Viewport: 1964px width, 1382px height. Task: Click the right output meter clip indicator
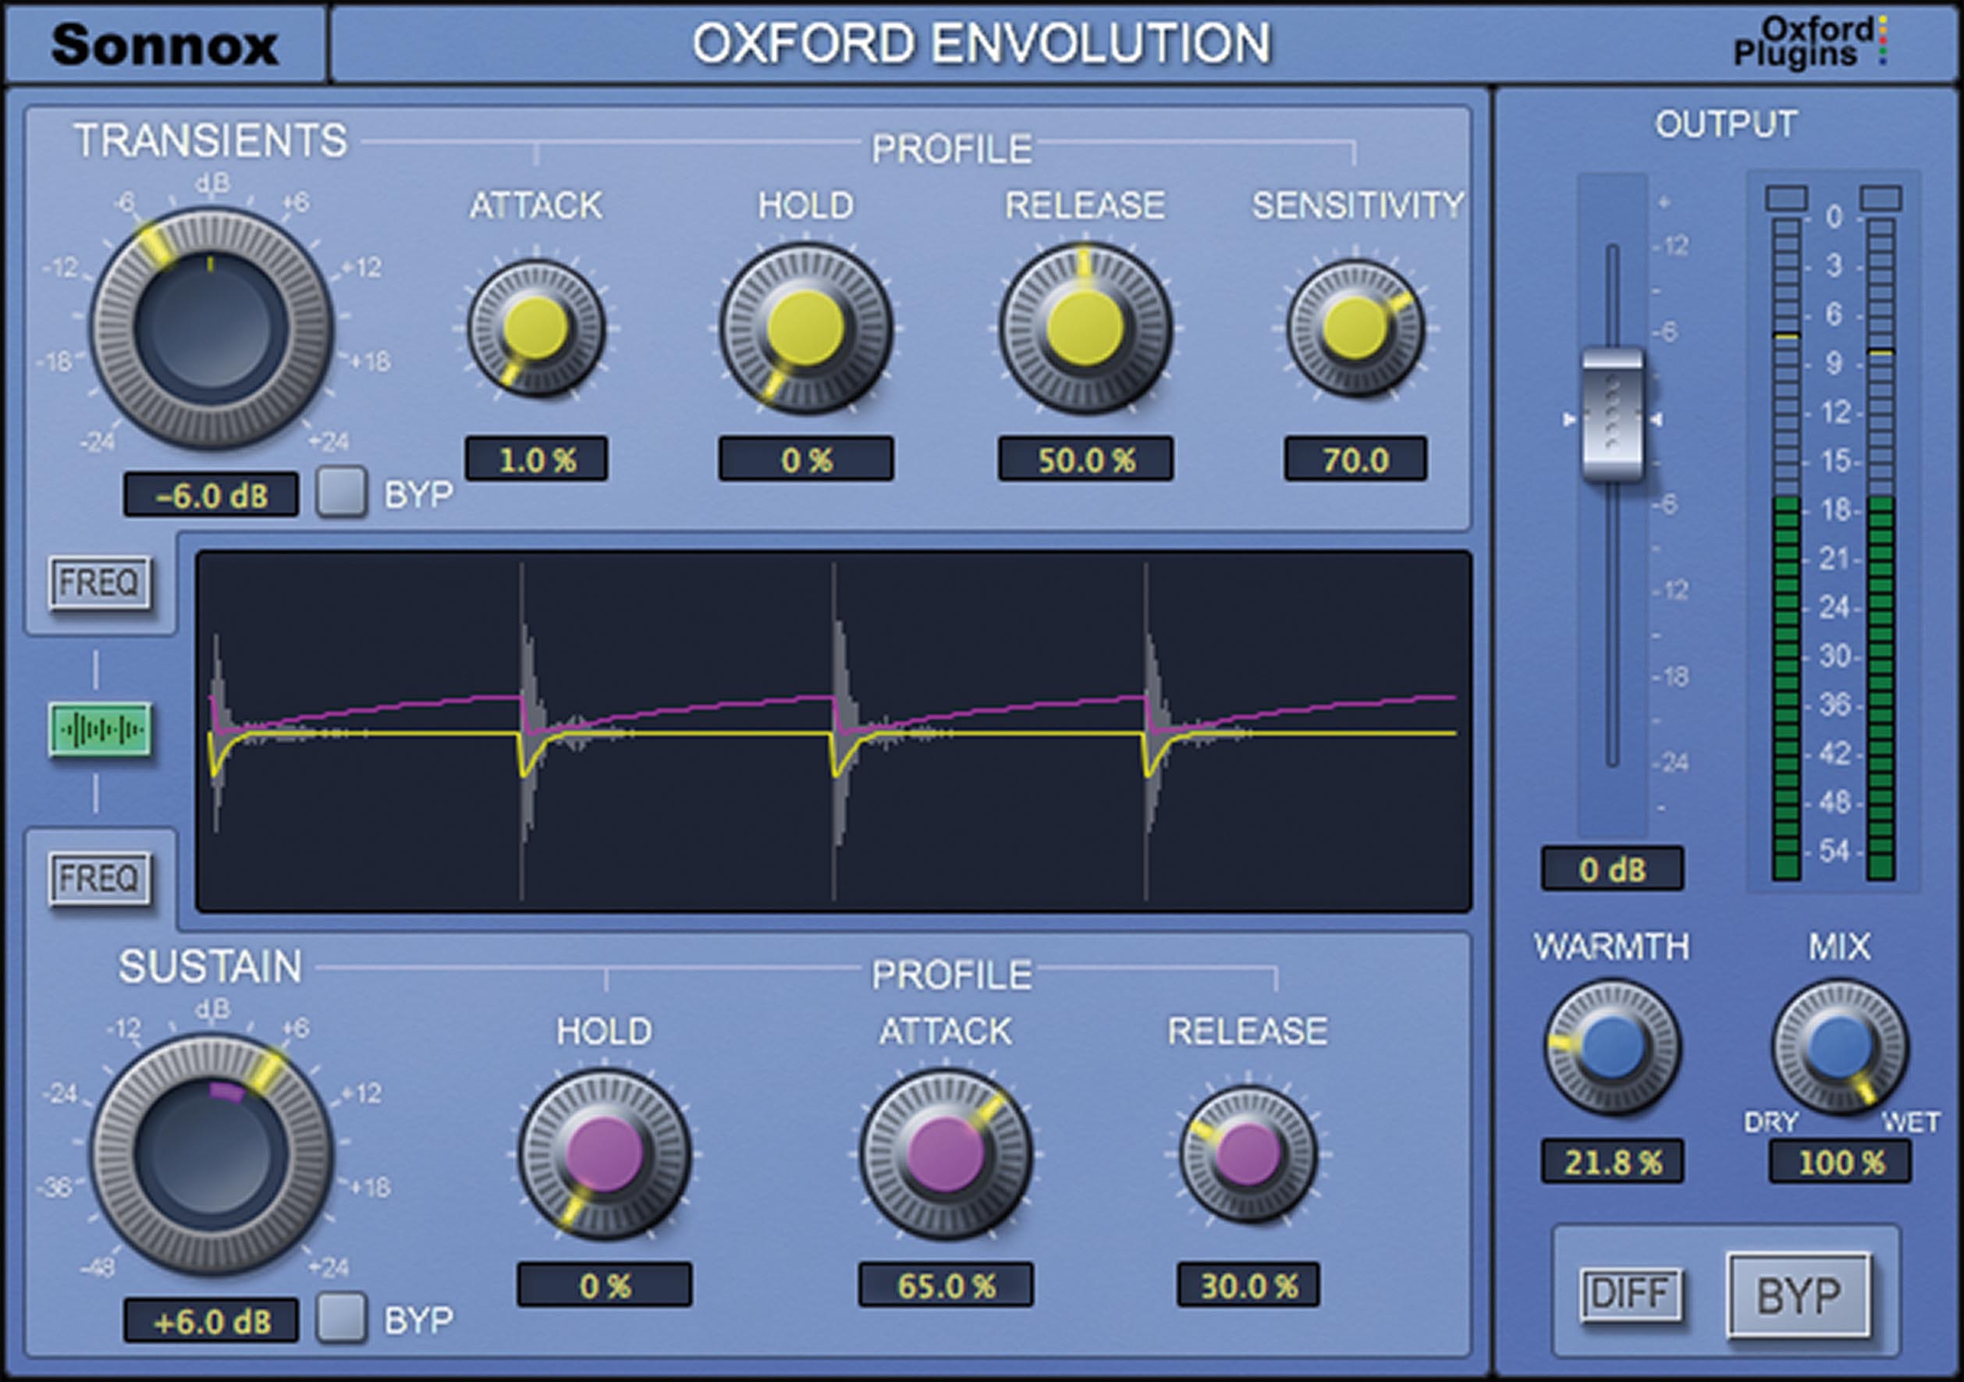click(1881, 197)
